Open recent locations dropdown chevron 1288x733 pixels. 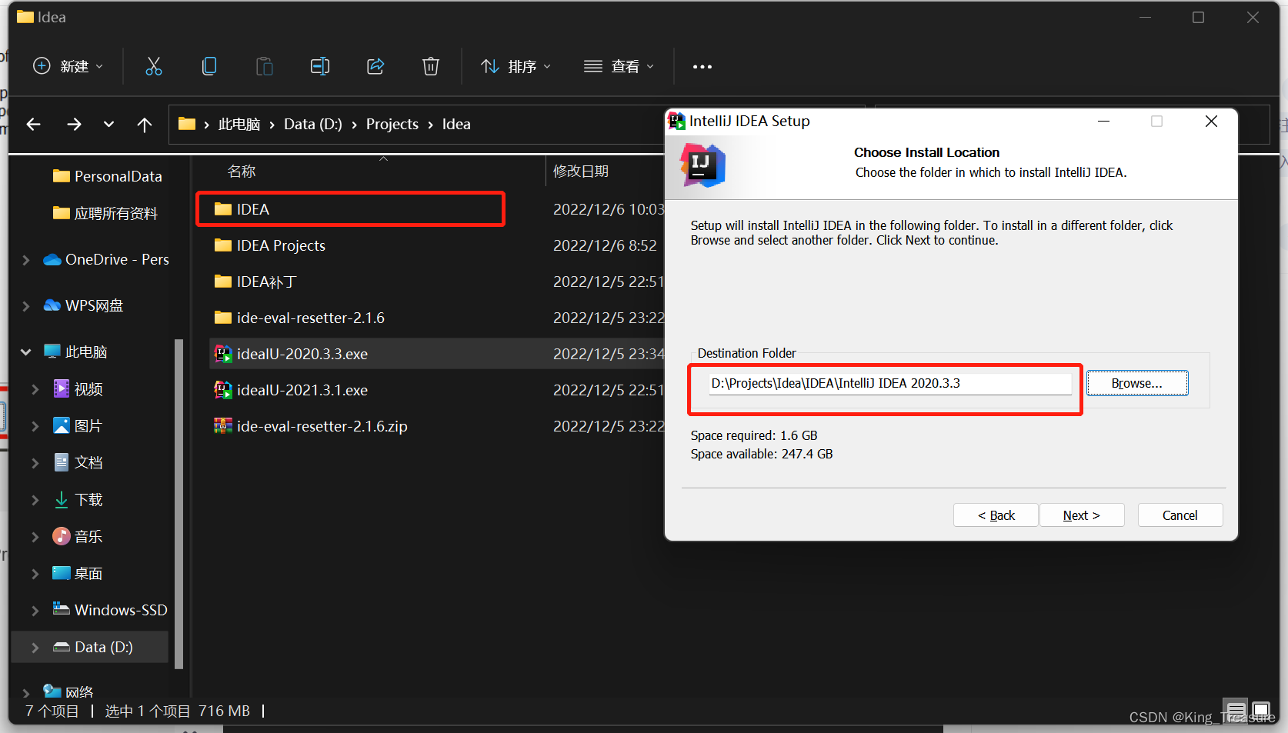tap(108, 125)
